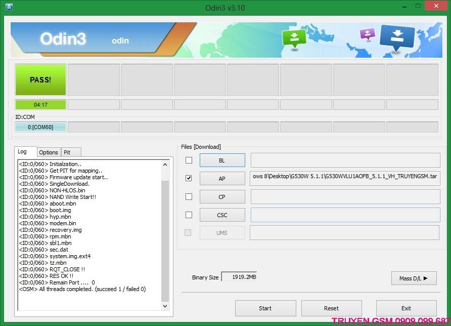The width and height of the screenshot is (451, 326).
Task: Click the log scrollbar down arrow
Action: tap(165, 306)
